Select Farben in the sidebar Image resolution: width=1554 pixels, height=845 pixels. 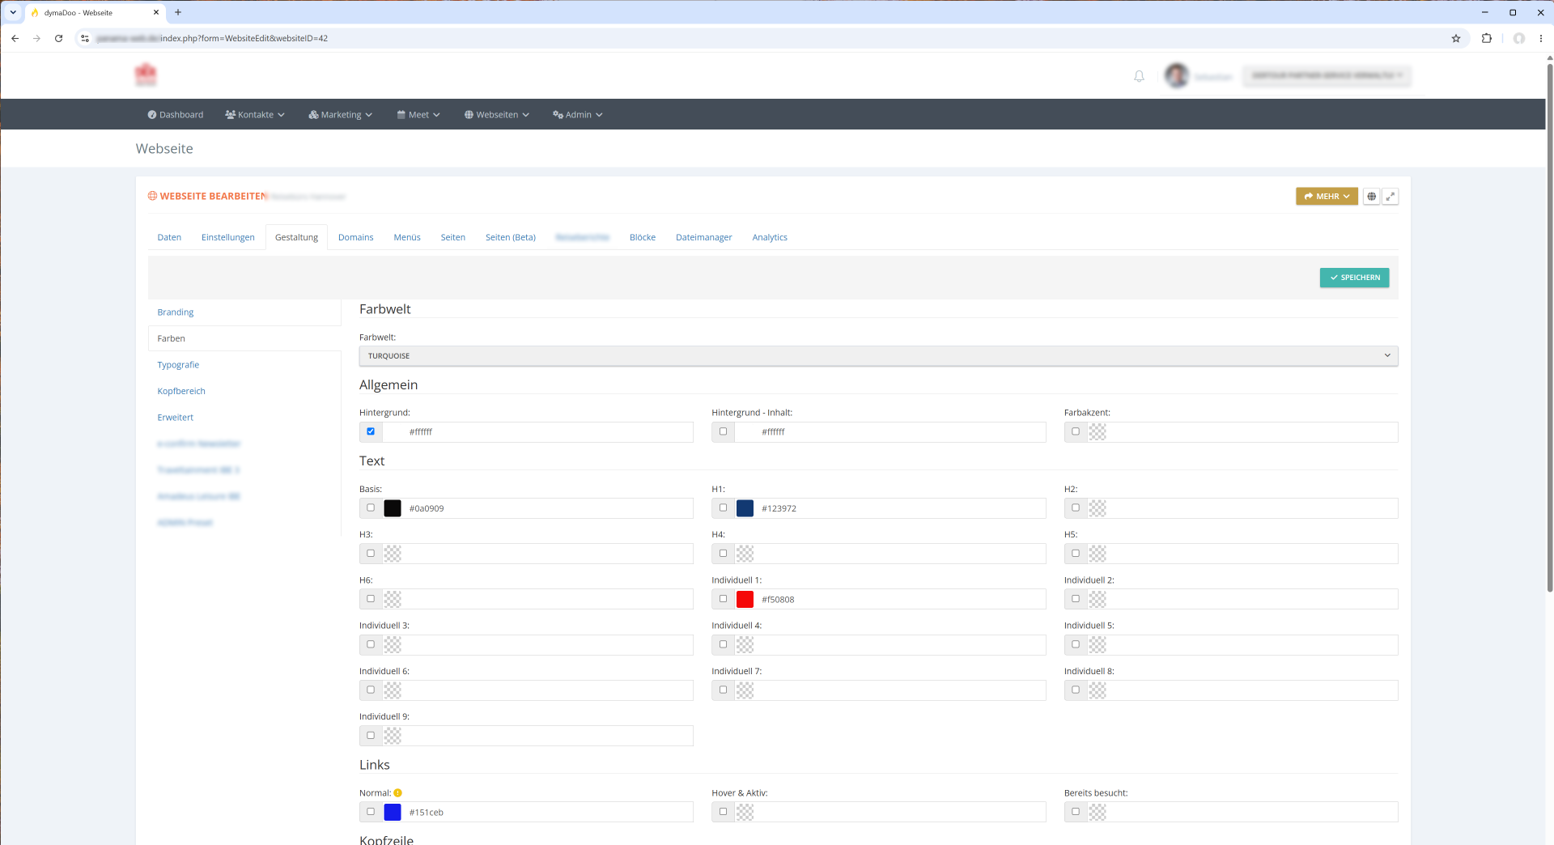[244, 338]
